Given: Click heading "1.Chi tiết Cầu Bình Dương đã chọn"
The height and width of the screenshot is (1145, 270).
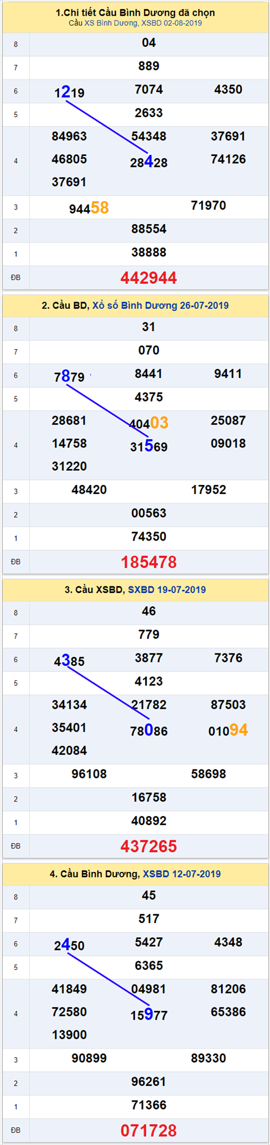Looking at the screenshot, I should pyautogui.click(x=135, y=13).
